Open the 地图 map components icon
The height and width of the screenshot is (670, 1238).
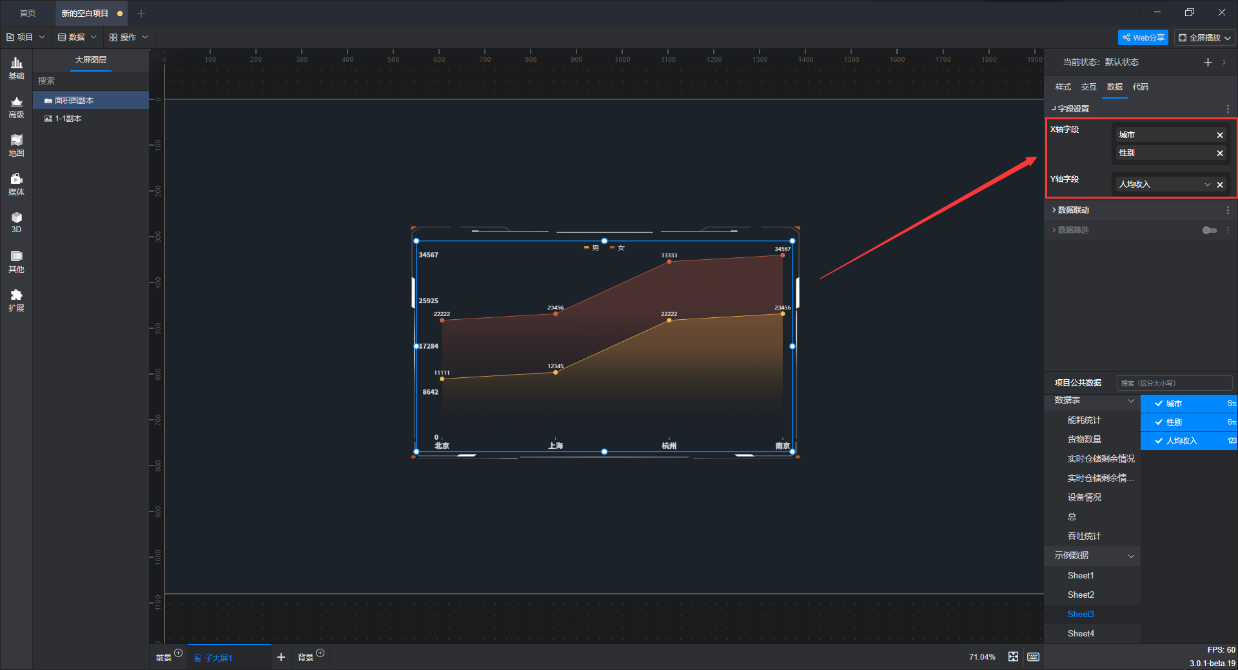[16, 146]
